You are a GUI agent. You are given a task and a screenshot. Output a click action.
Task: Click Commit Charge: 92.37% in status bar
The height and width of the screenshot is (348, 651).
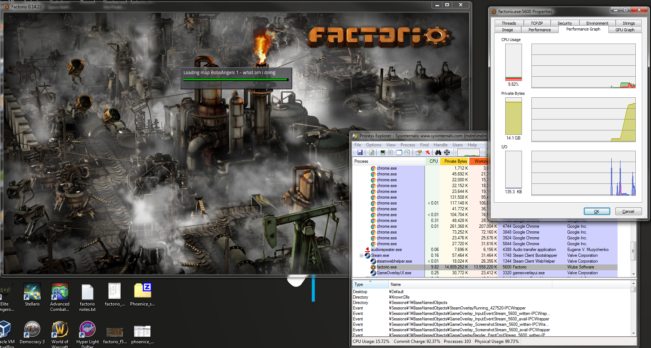pos(417,341)
